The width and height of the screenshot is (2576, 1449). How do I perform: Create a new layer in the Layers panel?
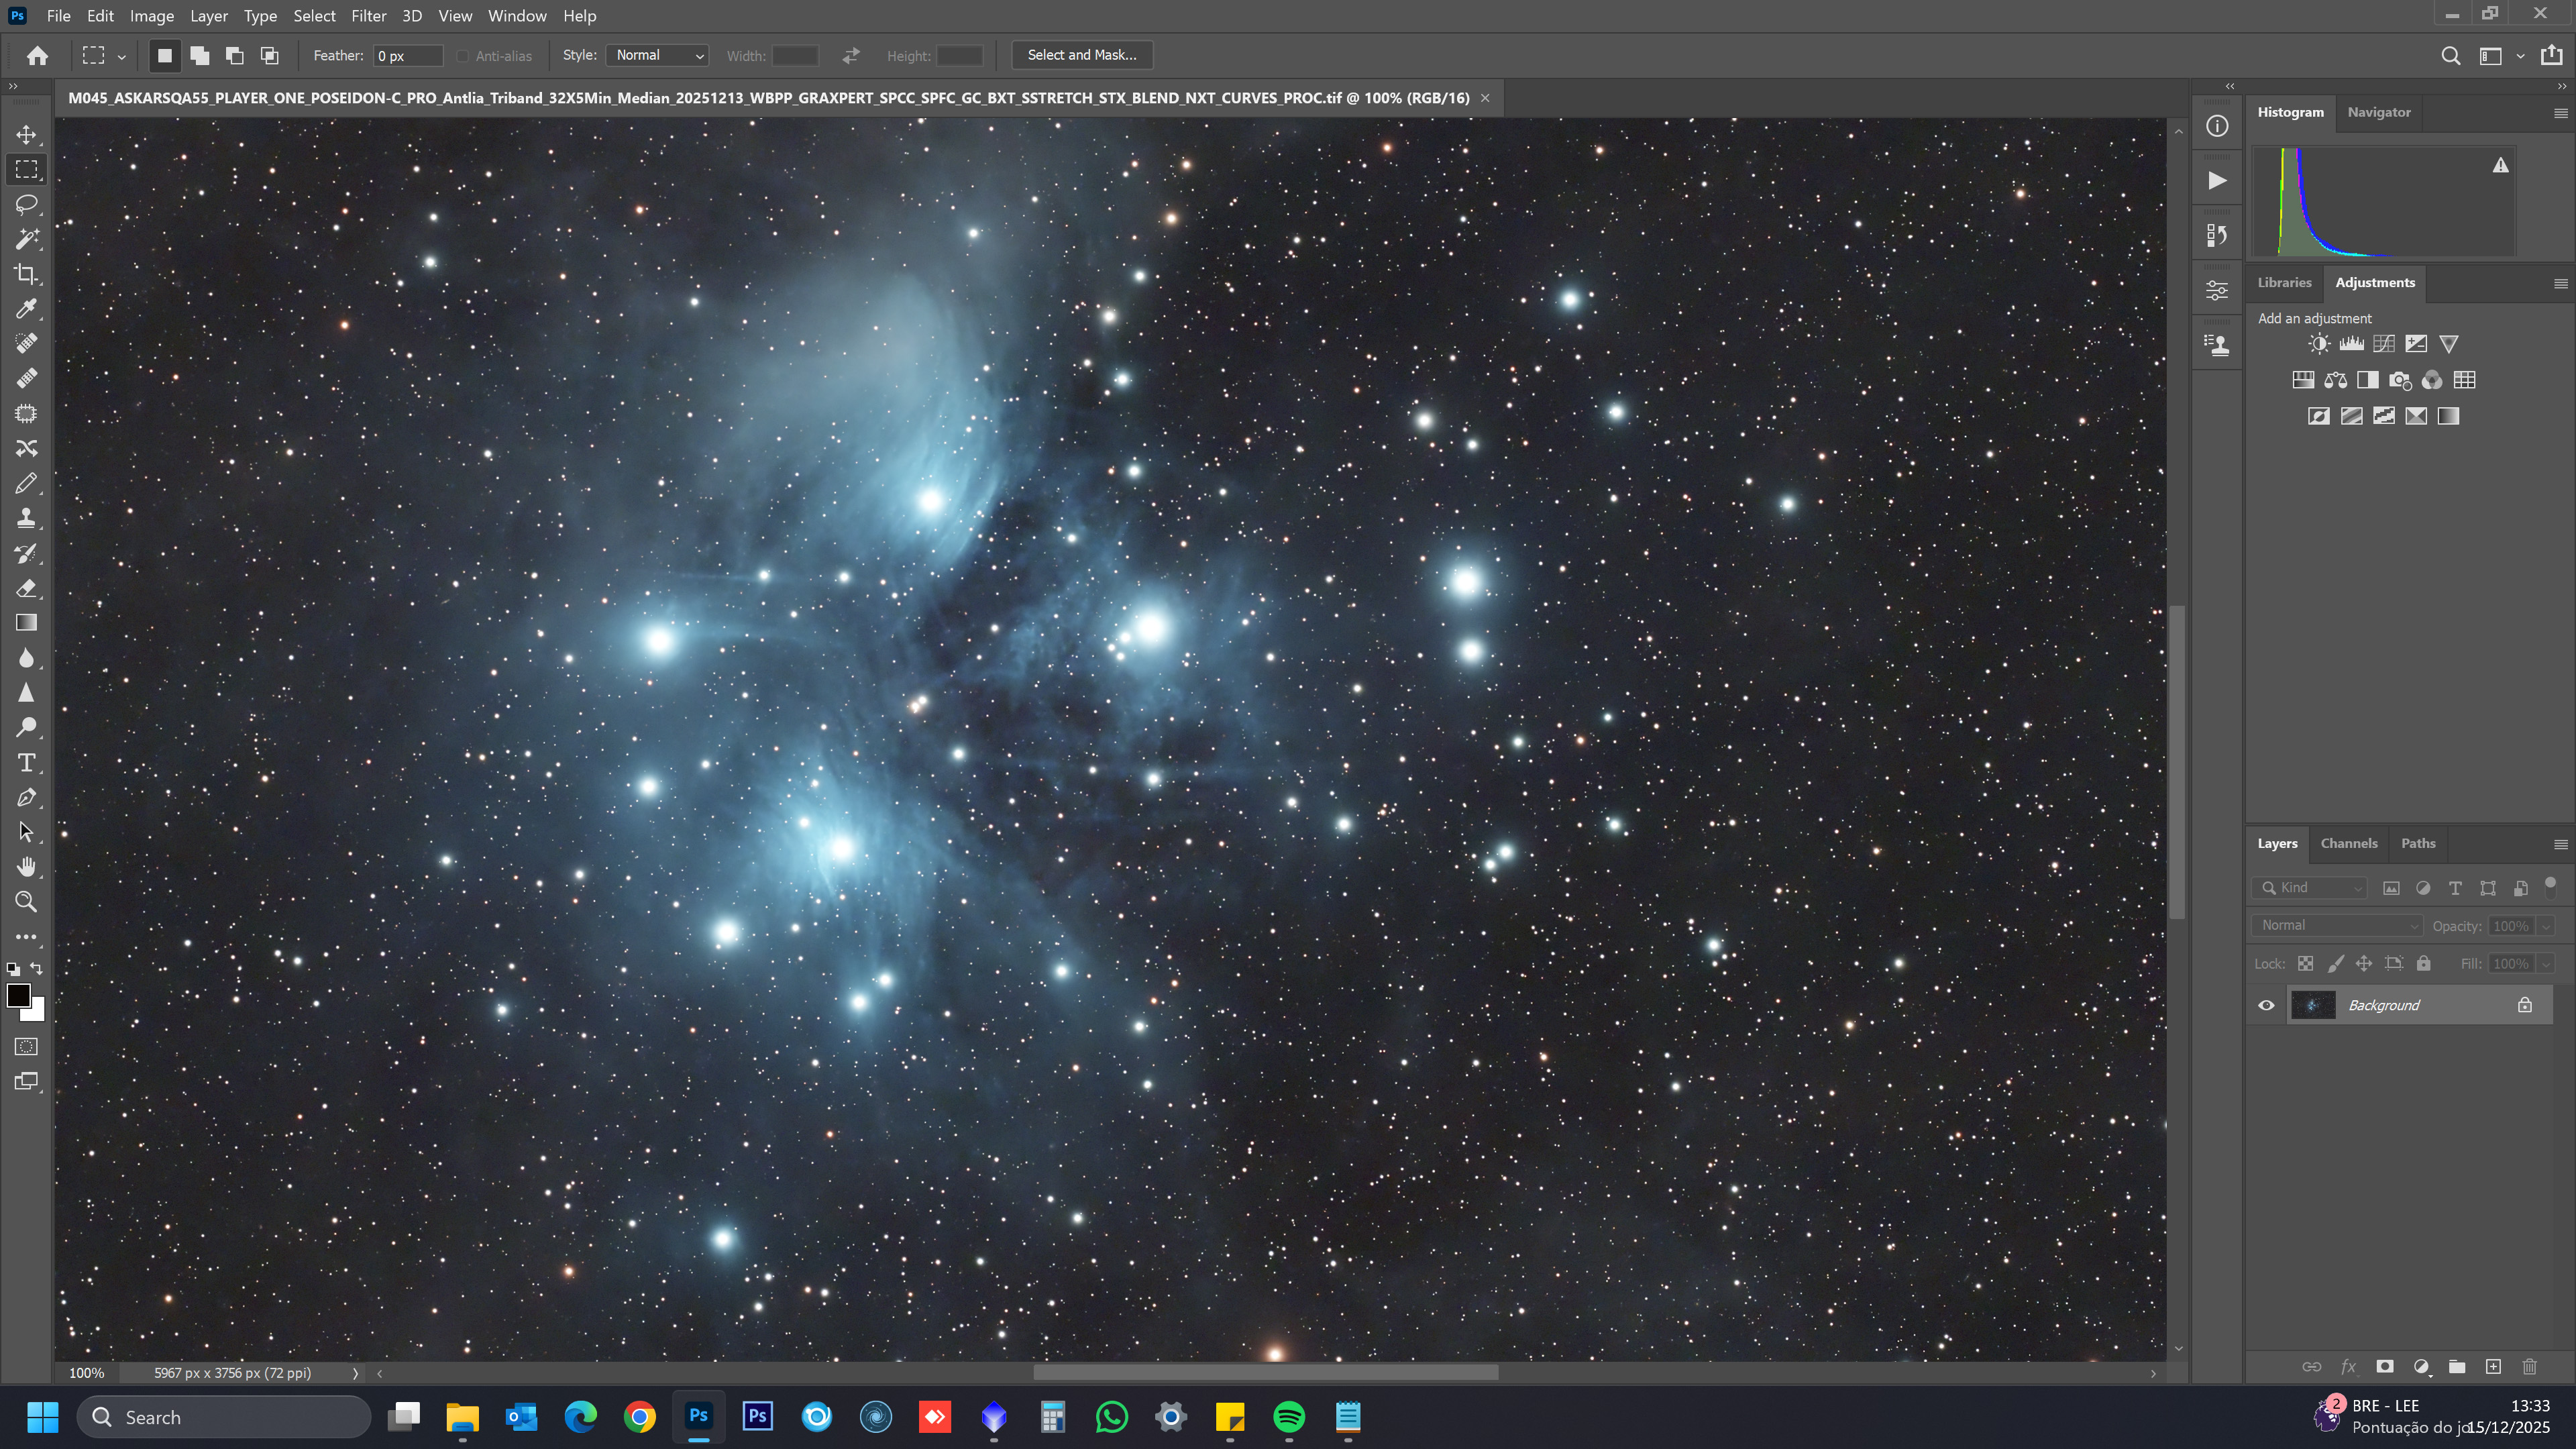tap(2493, 1366)
